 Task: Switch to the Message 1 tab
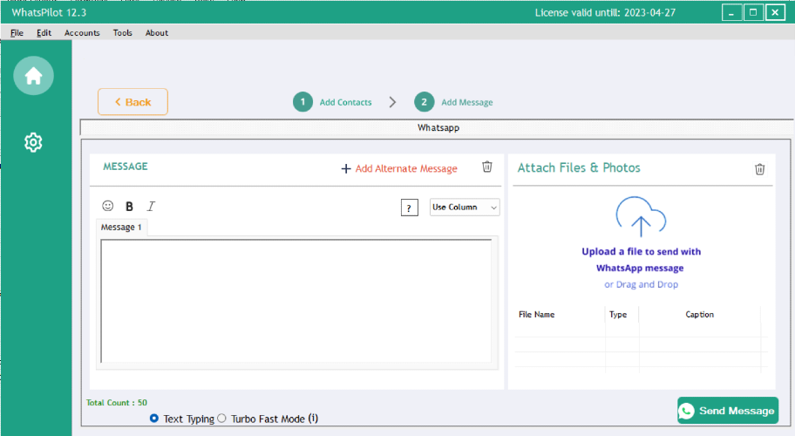tap(121, 227)
